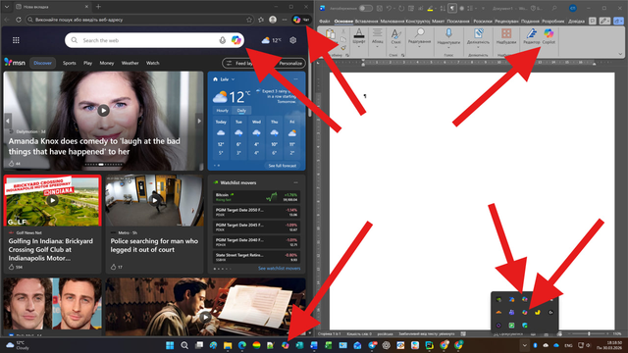Switch to Макет tab in Word
The height and width of the screenshot is (353, 628).
coord(438,22)
